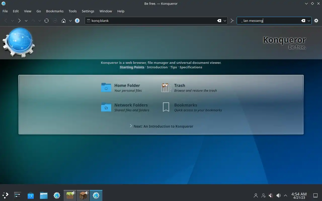Open the blue Downloads toolbar icon
The width and height of the screenshot is (322, 201).
point(77,21)
